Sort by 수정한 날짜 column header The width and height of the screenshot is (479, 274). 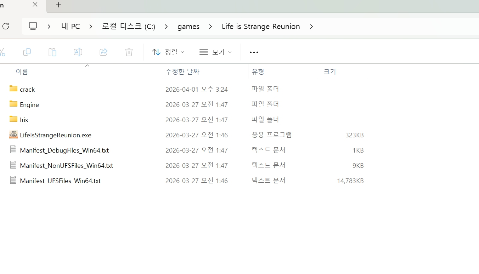(x=182, y=72)
